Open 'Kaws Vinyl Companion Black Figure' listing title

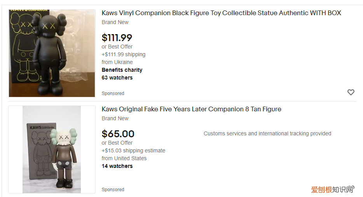click(x=221, y=13)
